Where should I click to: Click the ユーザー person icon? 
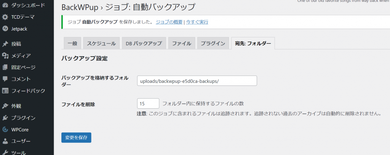[x=5, y=141]
